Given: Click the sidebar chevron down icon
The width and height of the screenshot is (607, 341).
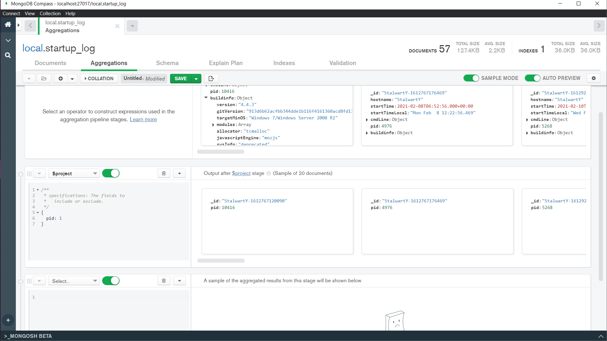Looking at the screenshot, I should click(8, 40).
